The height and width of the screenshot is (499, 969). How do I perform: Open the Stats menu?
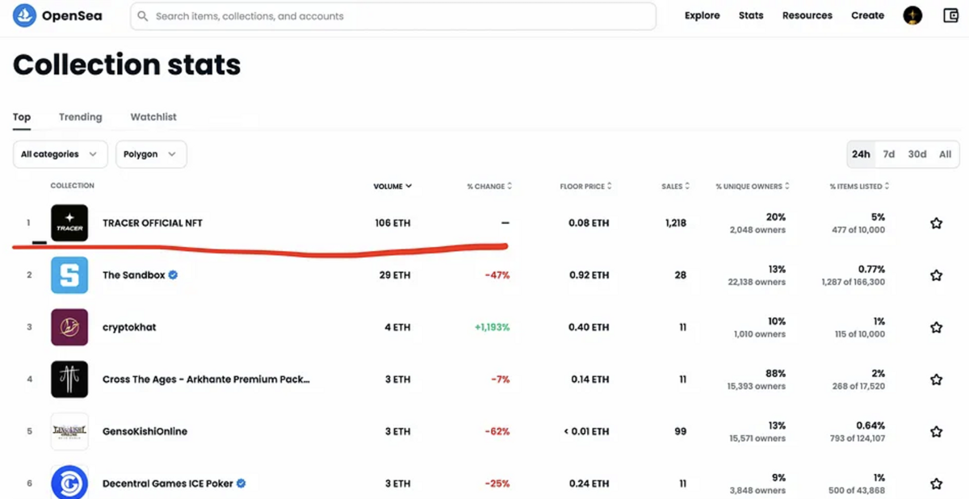click(x=751, y=15)
